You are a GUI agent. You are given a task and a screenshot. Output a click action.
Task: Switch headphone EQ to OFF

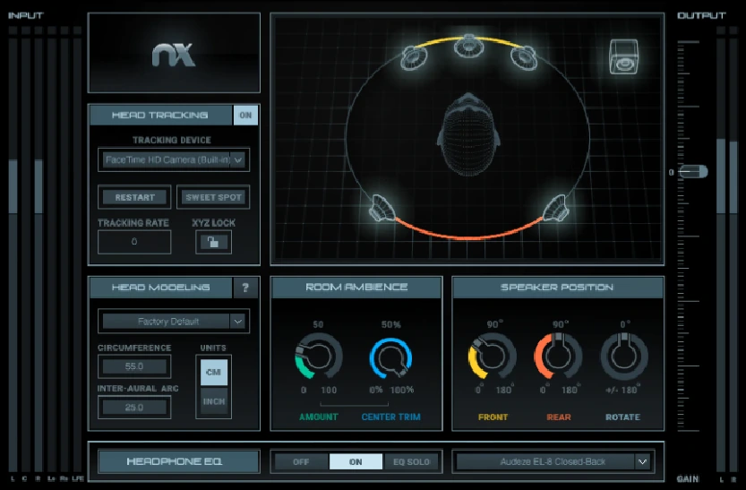click(x=301, y=462)
